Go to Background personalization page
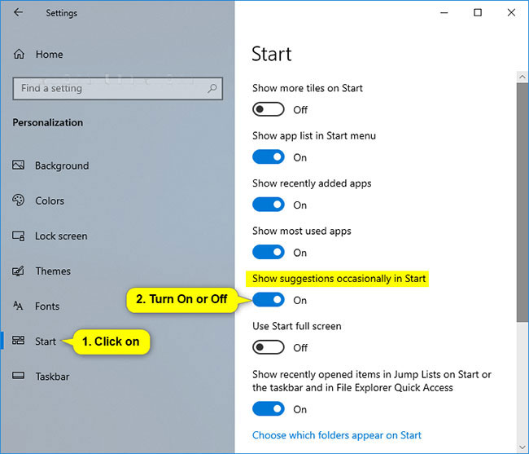The image size is (529, 454). click(x=62, y=165)
